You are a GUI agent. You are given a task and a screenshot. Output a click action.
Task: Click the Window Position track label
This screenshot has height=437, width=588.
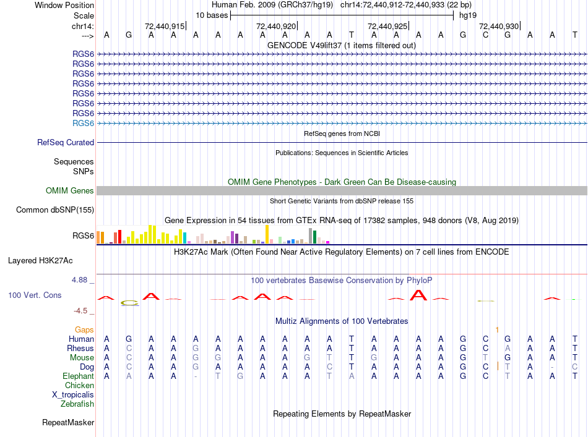pos(64,5)
